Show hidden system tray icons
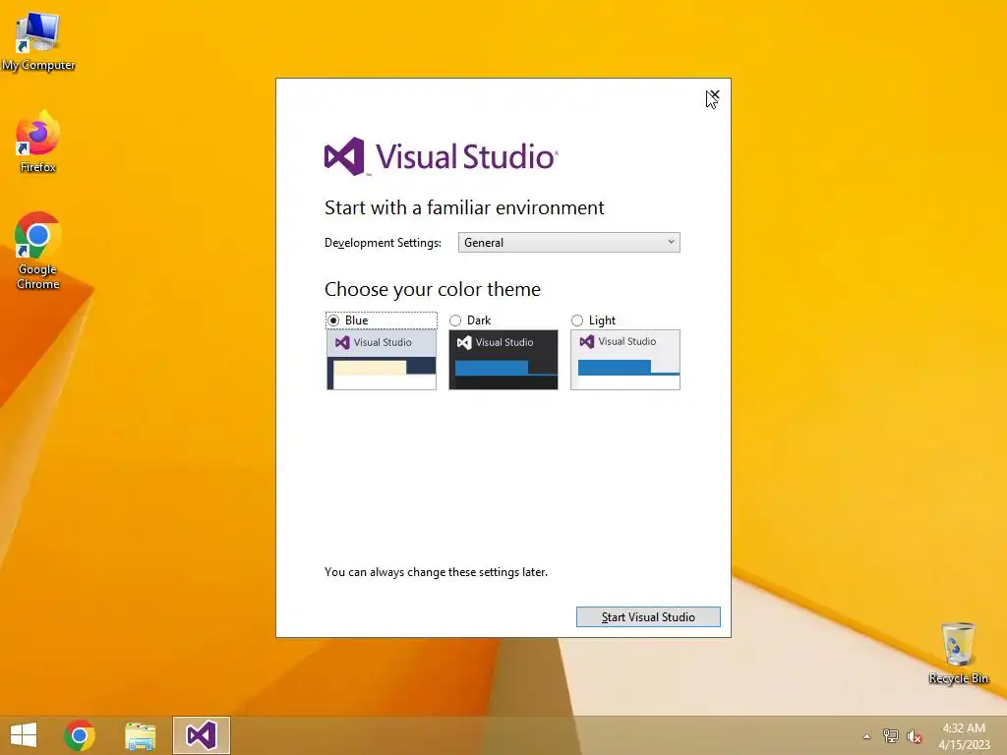The width and height of the screenshot is (1007, 755). 866,736
